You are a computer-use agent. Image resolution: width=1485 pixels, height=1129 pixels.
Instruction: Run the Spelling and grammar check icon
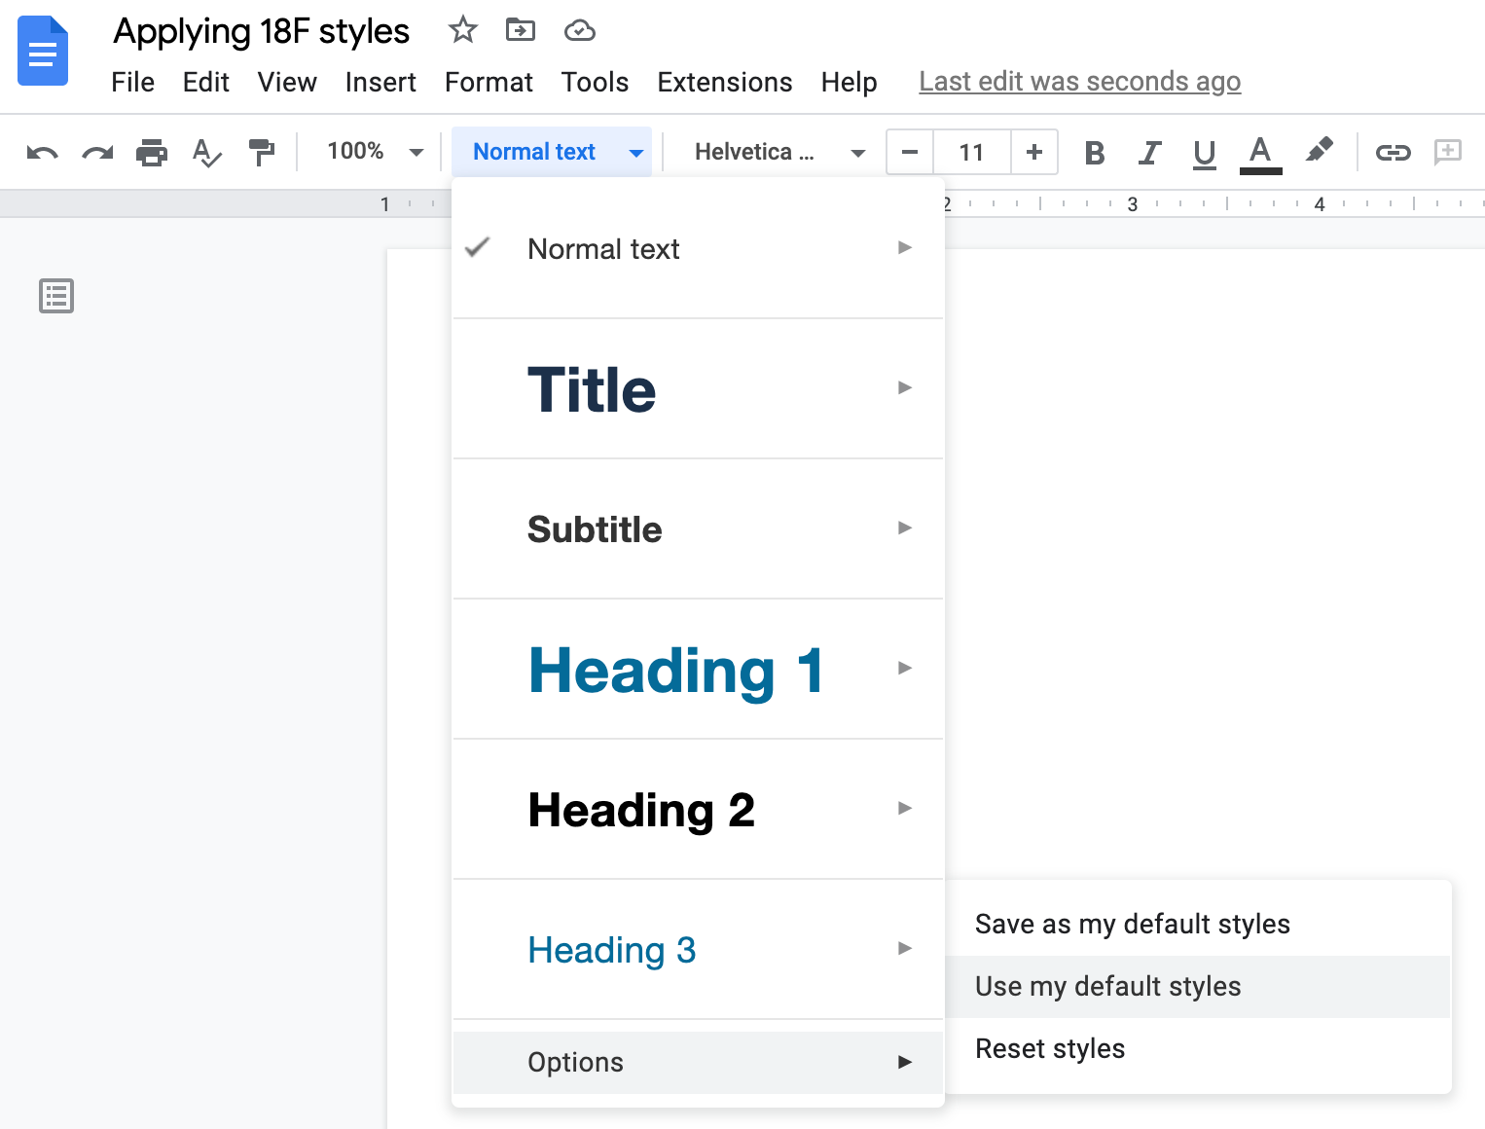coord(206,152)
